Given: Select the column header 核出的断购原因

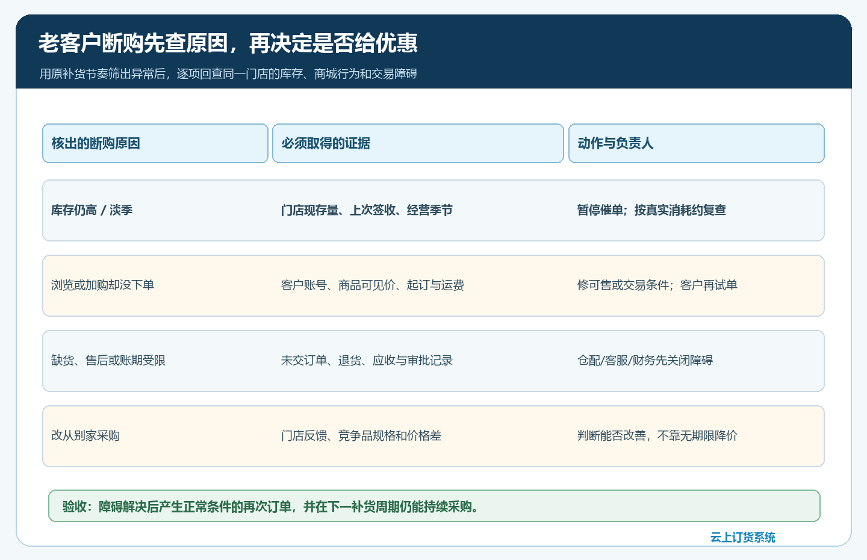Looking at the screenshot, I should coord(155,143).
